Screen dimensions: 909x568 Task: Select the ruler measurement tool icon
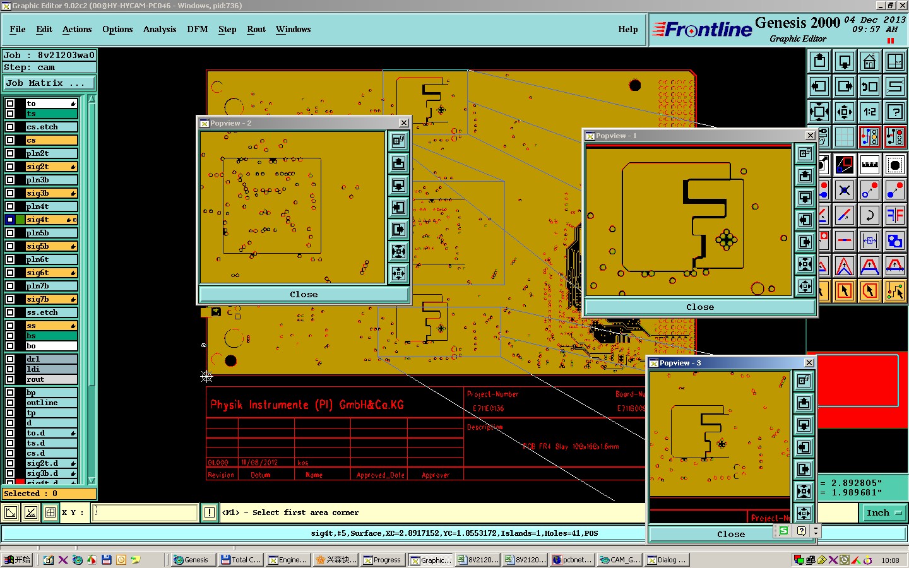[870, 165]
